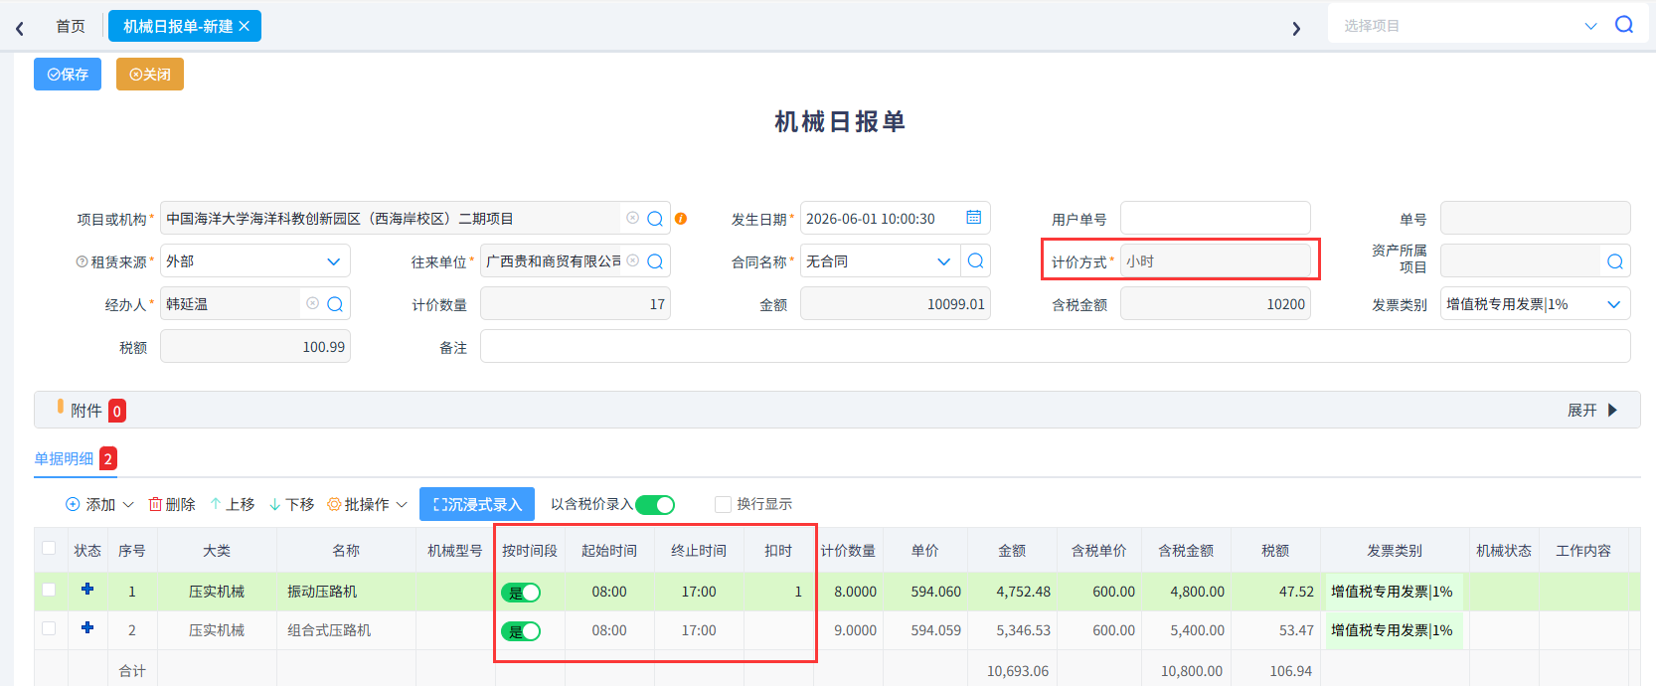Clear the 往来单位 field value
Screen dimensions: 1656x686
pyautogui.click(x=632, y=261)
